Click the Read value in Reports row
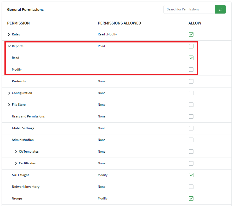The image size is (233, 206). coord(101,46)
